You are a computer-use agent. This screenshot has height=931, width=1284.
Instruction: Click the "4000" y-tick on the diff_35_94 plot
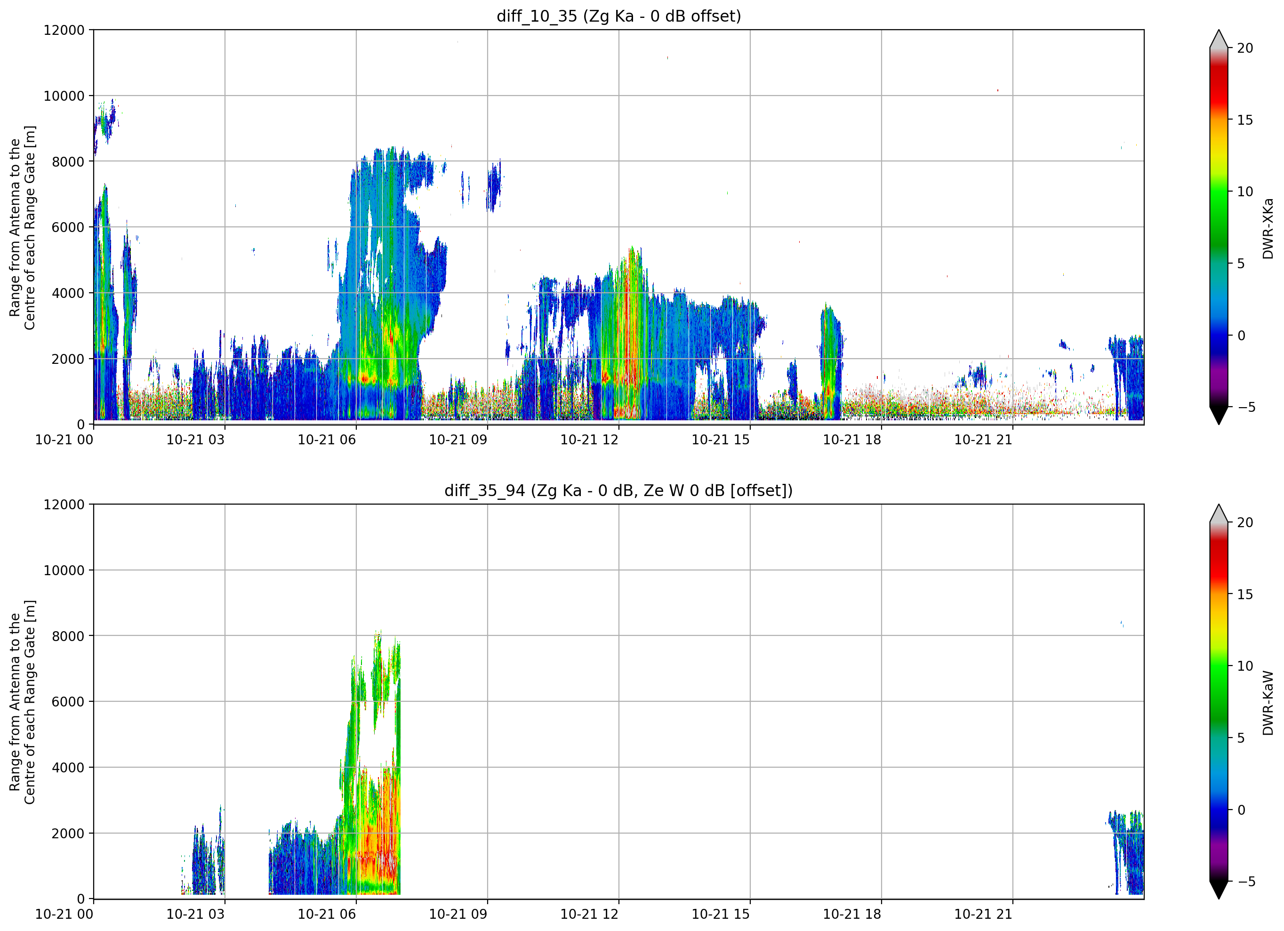pyautogui.click(x=68, y=768)
